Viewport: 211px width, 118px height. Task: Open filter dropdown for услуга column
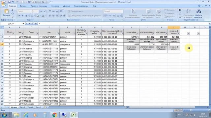[x=74, y=34]
